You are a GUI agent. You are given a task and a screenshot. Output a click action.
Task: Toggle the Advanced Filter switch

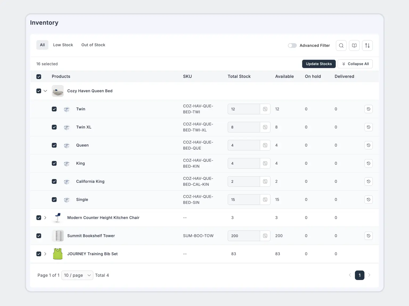pyautogui.click(x=292, y=45)
